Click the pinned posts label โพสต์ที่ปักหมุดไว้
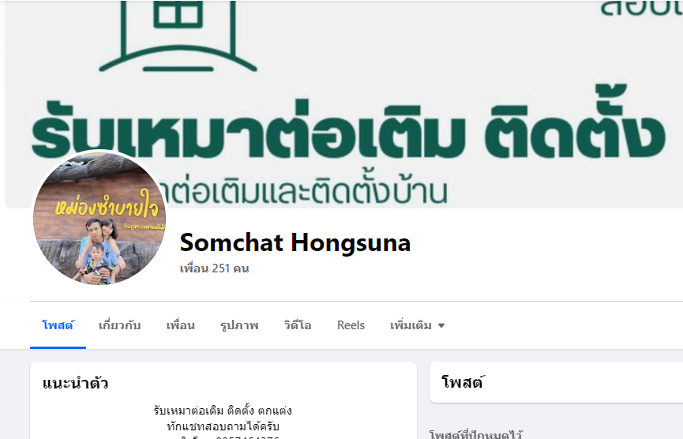The width and height of the screenshot is (683, 439). [475, 434]
